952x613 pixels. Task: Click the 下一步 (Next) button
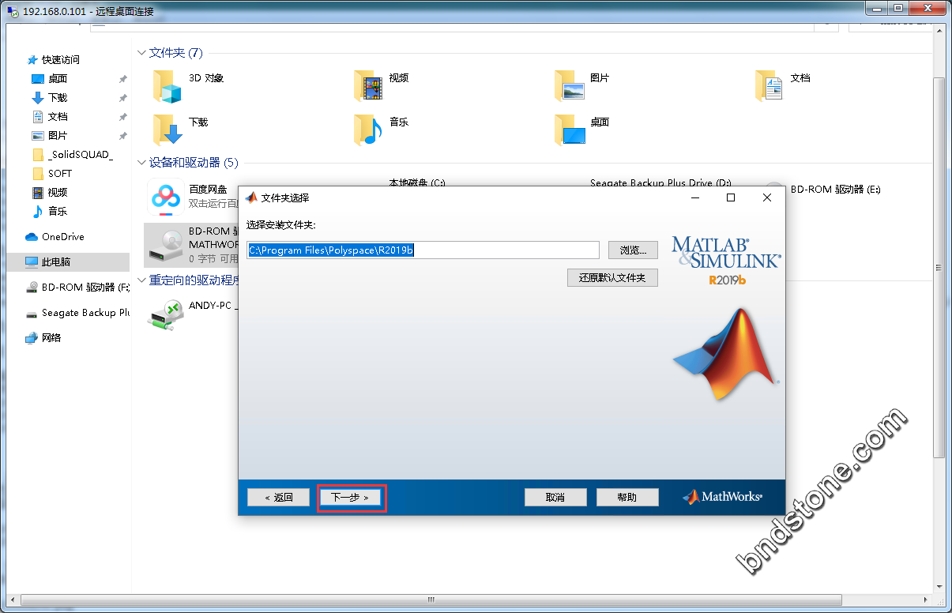[x=351, y=498]
